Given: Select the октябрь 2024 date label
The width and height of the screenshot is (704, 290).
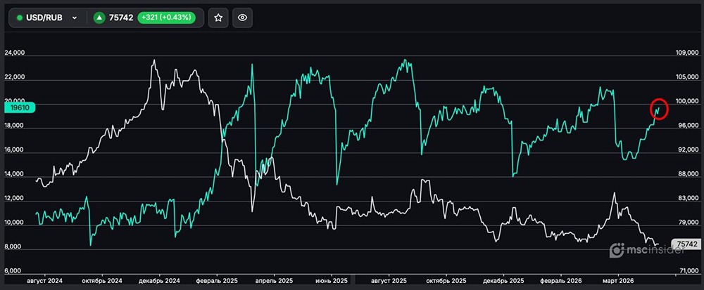Looking at the screenshot, I should coord(103,281).
